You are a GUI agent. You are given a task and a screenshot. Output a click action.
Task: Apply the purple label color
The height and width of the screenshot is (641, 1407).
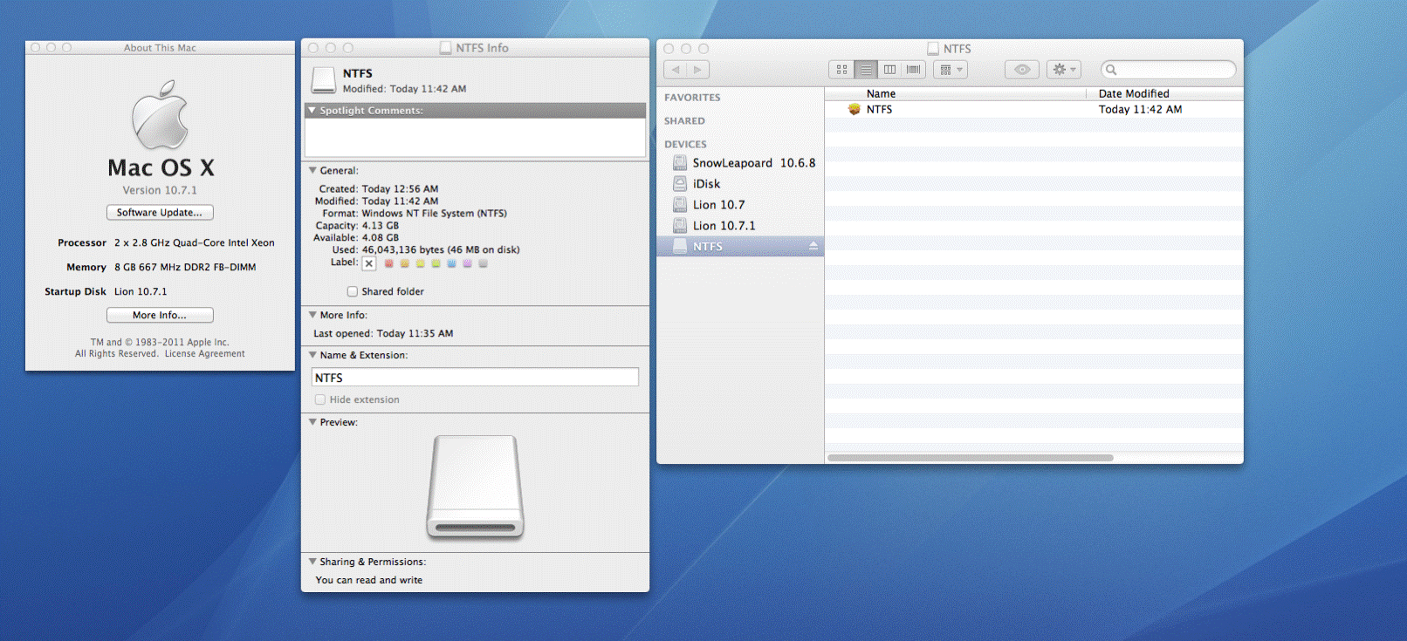point(467,263)
